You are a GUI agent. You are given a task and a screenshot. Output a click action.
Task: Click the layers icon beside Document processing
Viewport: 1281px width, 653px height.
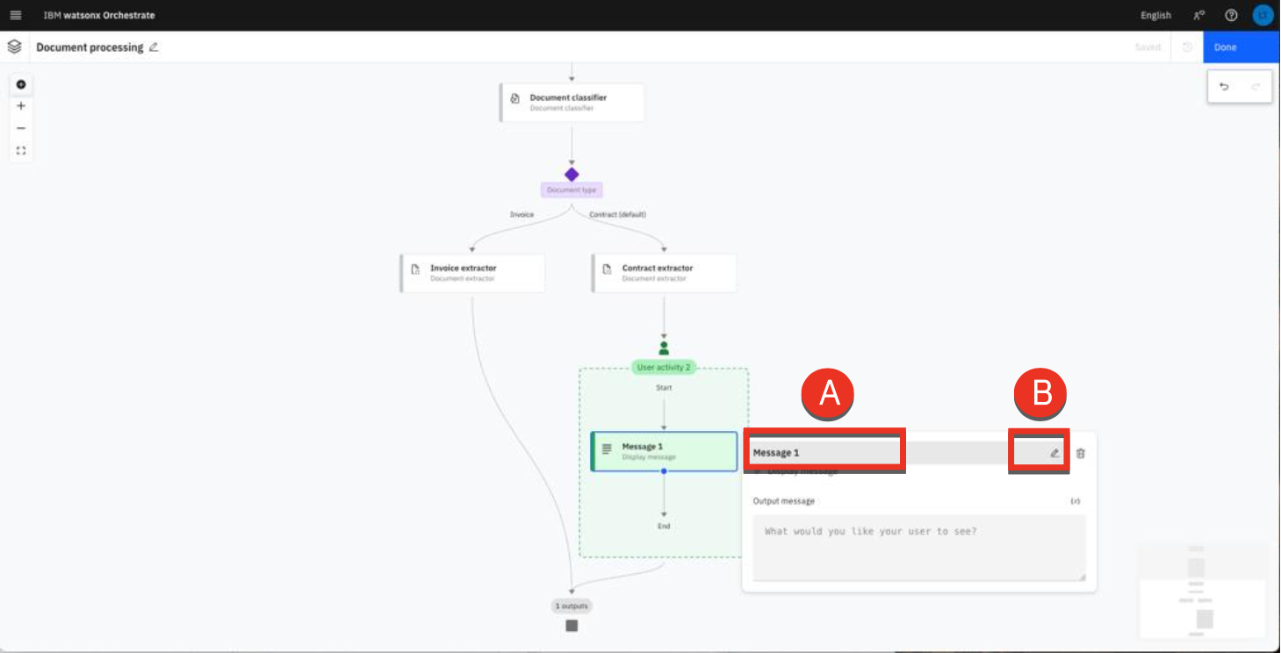(x=14, y=47)
